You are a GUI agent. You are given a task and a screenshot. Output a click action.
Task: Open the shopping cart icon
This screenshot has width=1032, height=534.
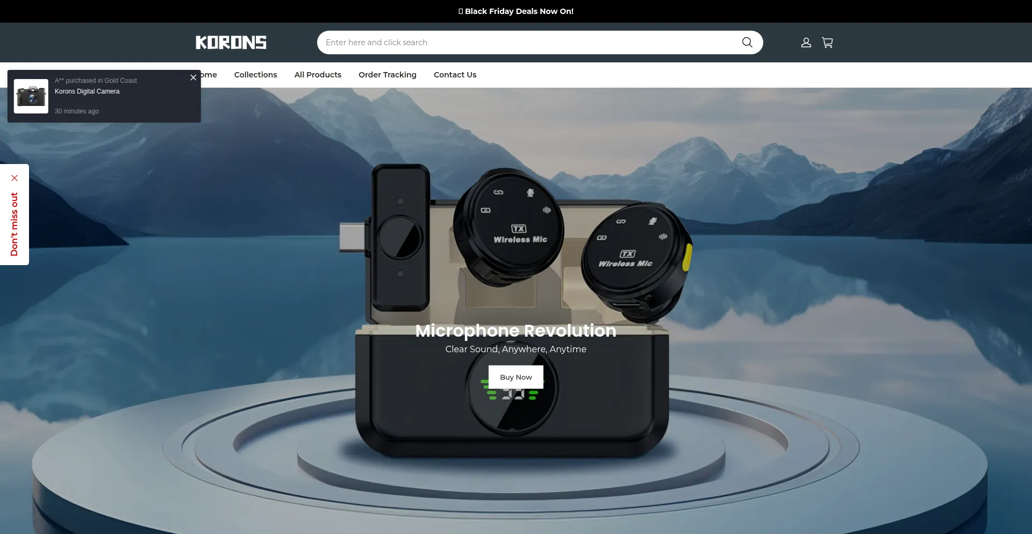coord(827,42)
